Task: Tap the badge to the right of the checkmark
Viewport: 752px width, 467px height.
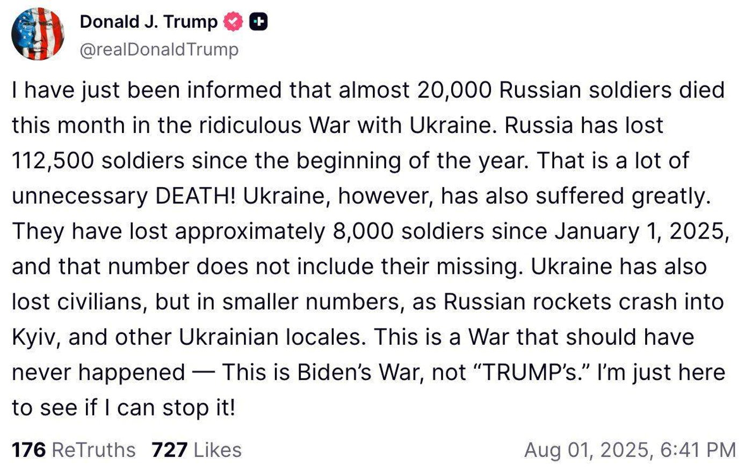Action: point(259,22)
